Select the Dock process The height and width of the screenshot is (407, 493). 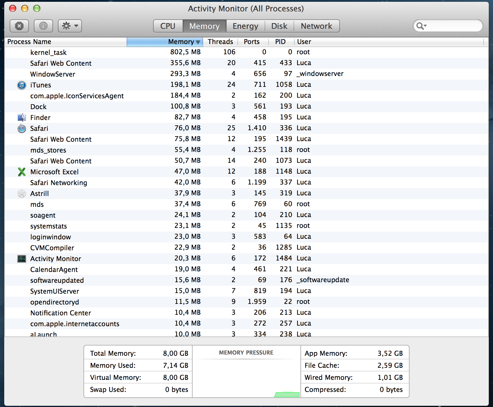(246, 107)
